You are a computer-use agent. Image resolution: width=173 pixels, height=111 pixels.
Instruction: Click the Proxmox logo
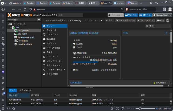coord(20,15)
